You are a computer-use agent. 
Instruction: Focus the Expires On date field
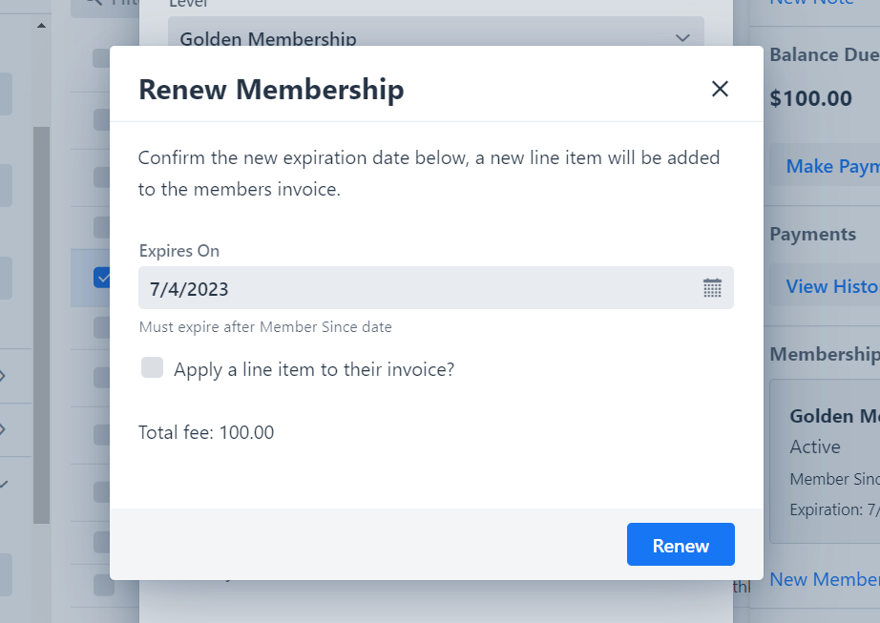coord(435,288)
